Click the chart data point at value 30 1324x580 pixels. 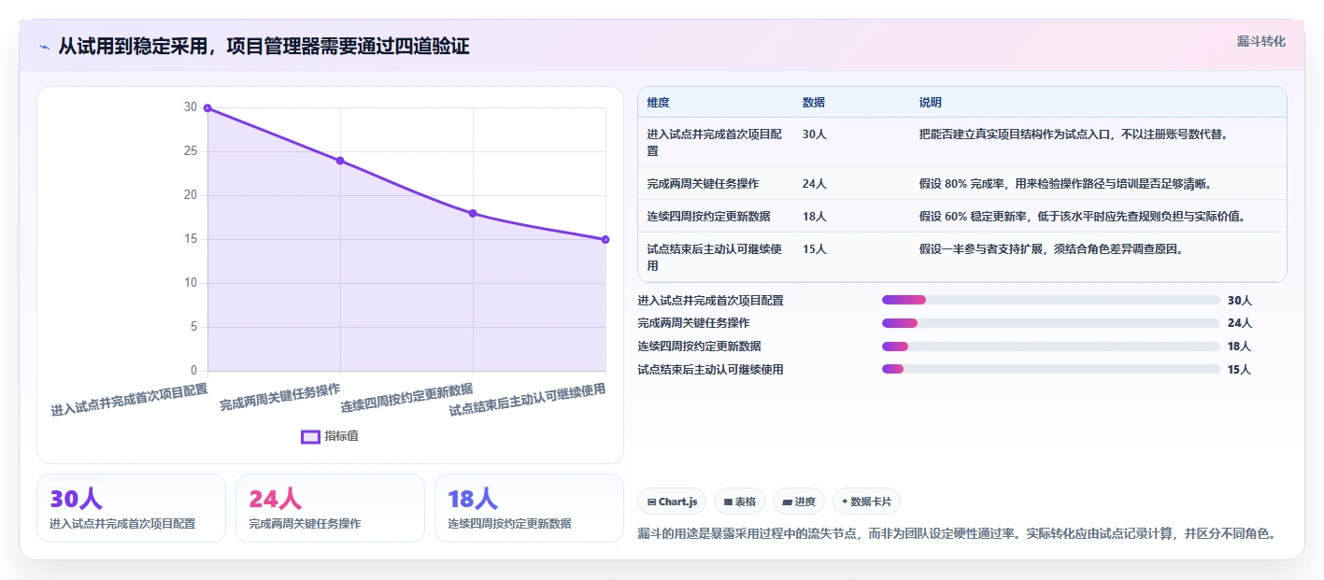click(x=207, y=108)
